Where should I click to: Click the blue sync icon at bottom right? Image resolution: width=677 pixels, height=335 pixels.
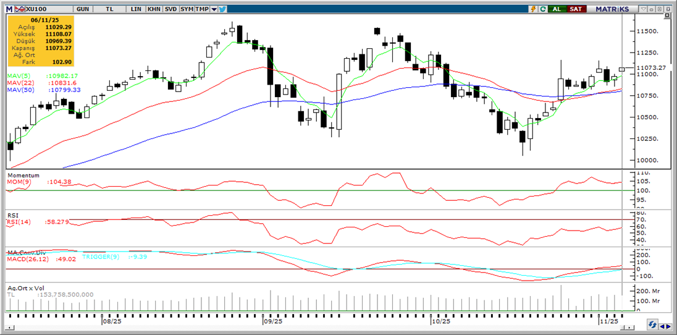coord(652,325)
